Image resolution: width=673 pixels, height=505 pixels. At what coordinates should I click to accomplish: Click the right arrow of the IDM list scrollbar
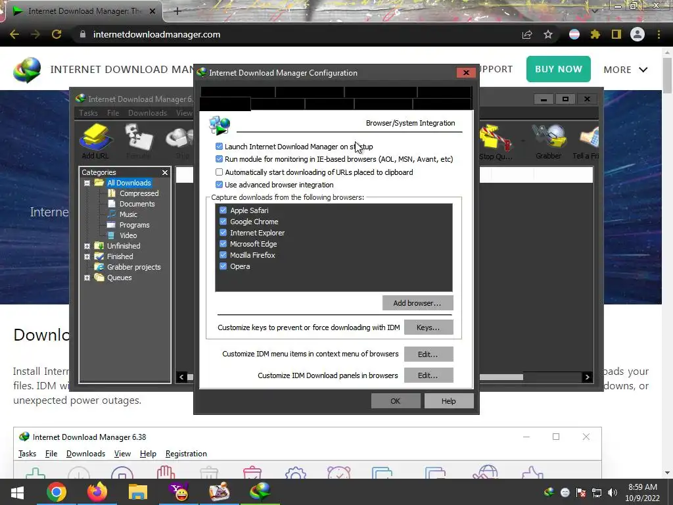[x=588, y=377]
